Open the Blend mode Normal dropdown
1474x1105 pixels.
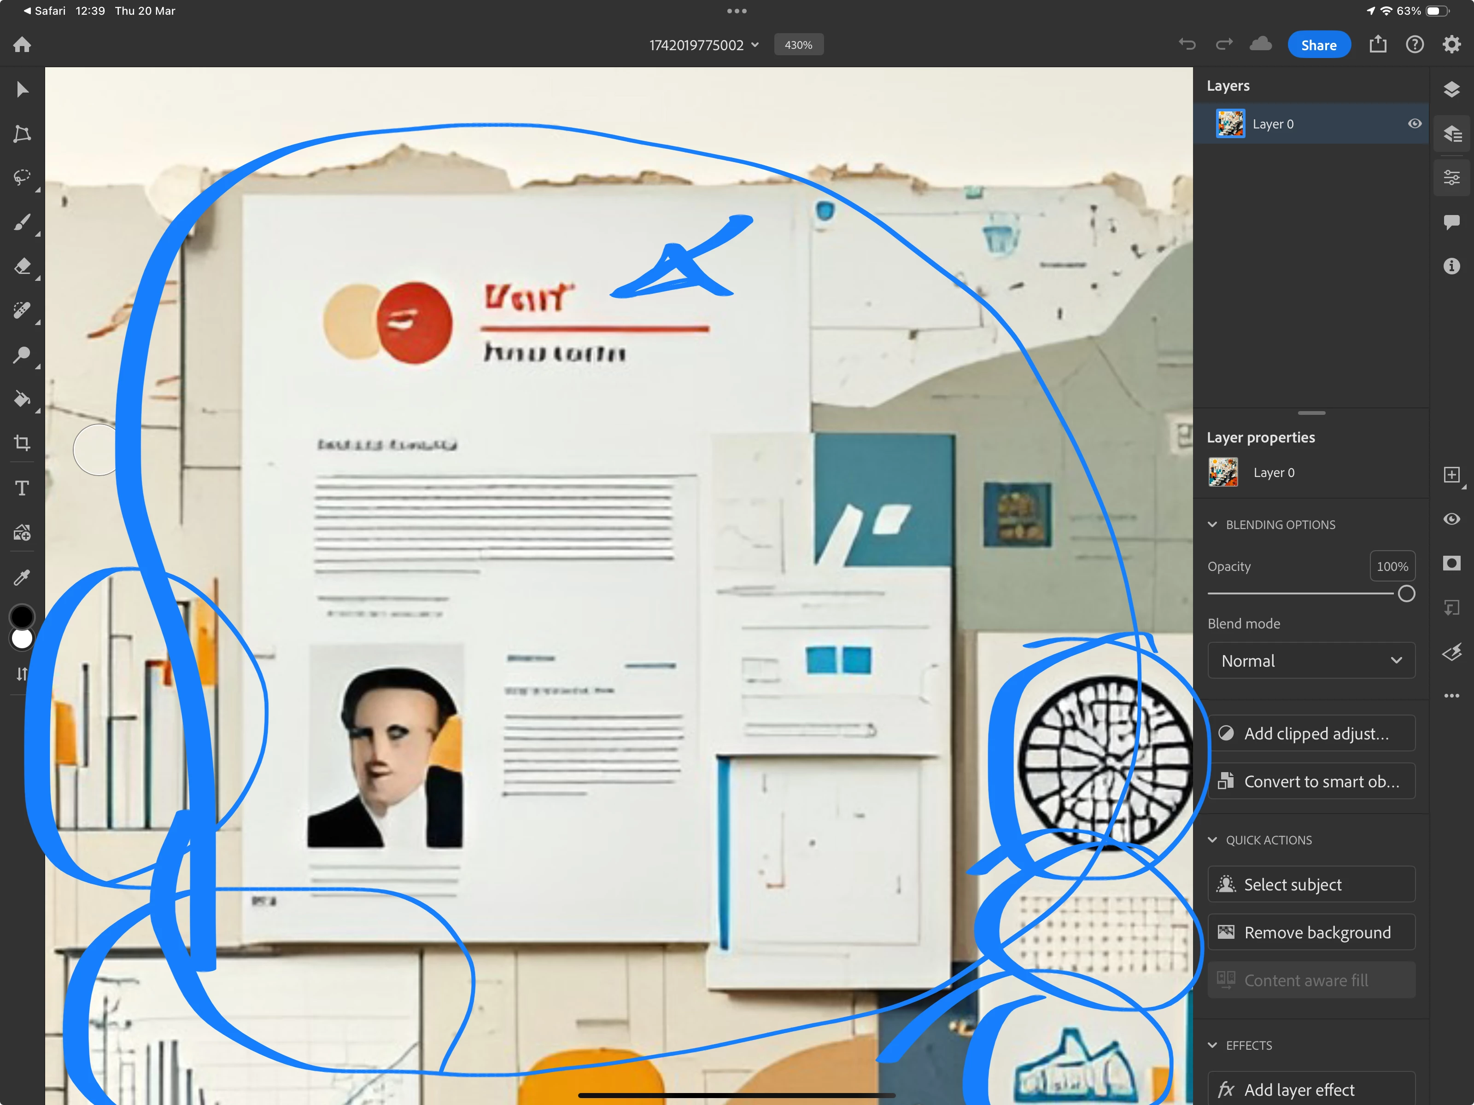click(x=1311, y=660)
